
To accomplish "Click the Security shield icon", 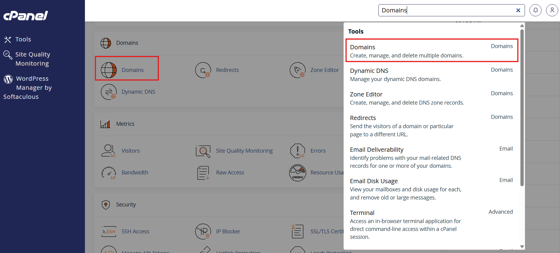I will coord(106,205).
